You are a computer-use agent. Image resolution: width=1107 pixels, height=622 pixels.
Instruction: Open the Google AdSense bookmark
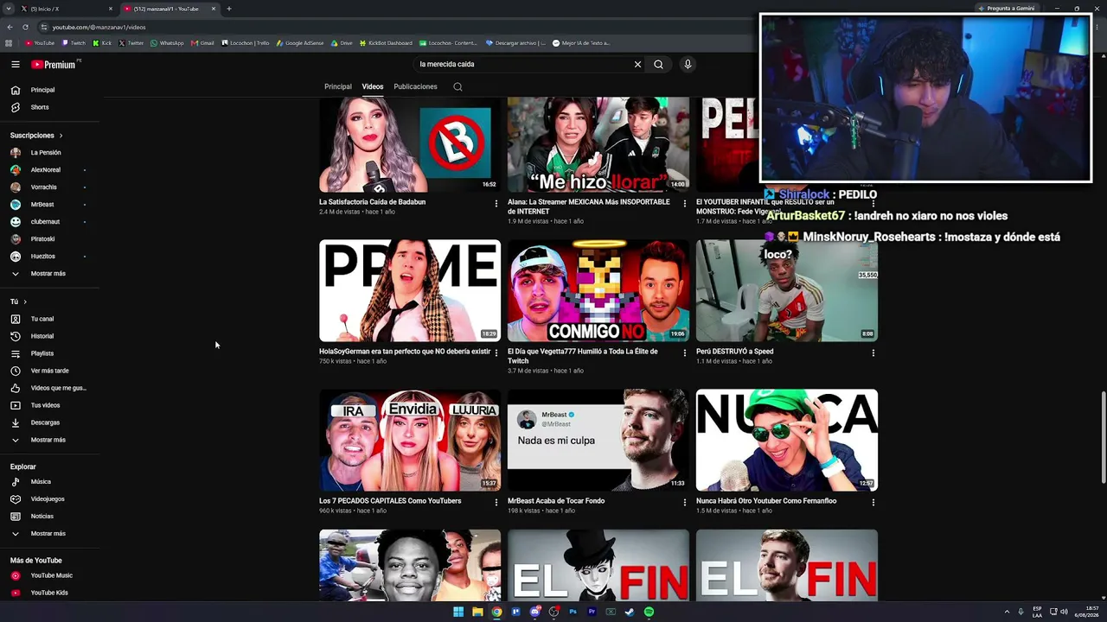(x=300, y=43)
